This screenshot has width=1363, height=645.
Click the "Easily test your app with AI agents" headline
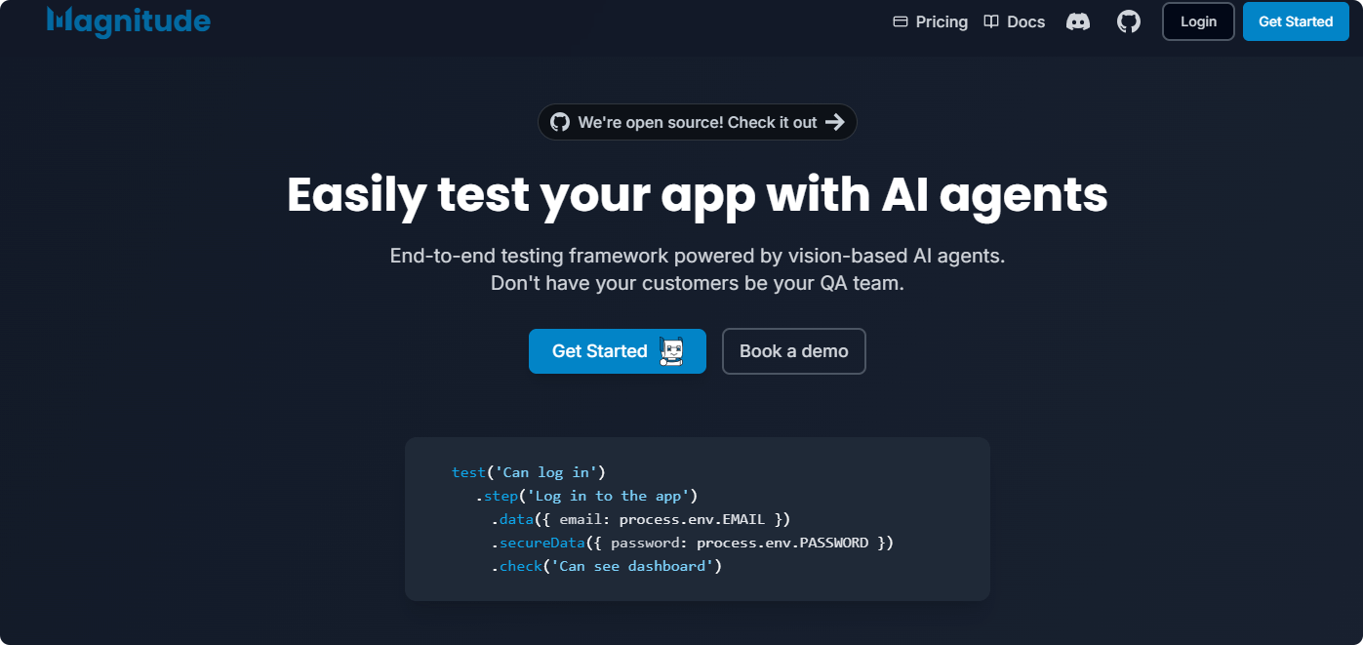(x=697, y=194)
